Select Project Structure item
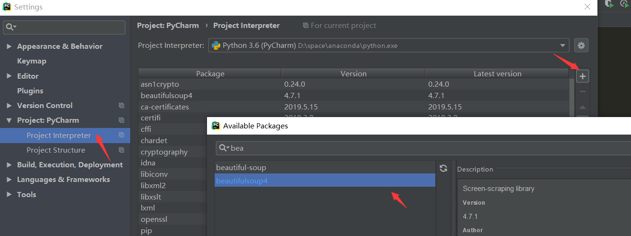This screenshot has width=631, height=236. point(56,150)
